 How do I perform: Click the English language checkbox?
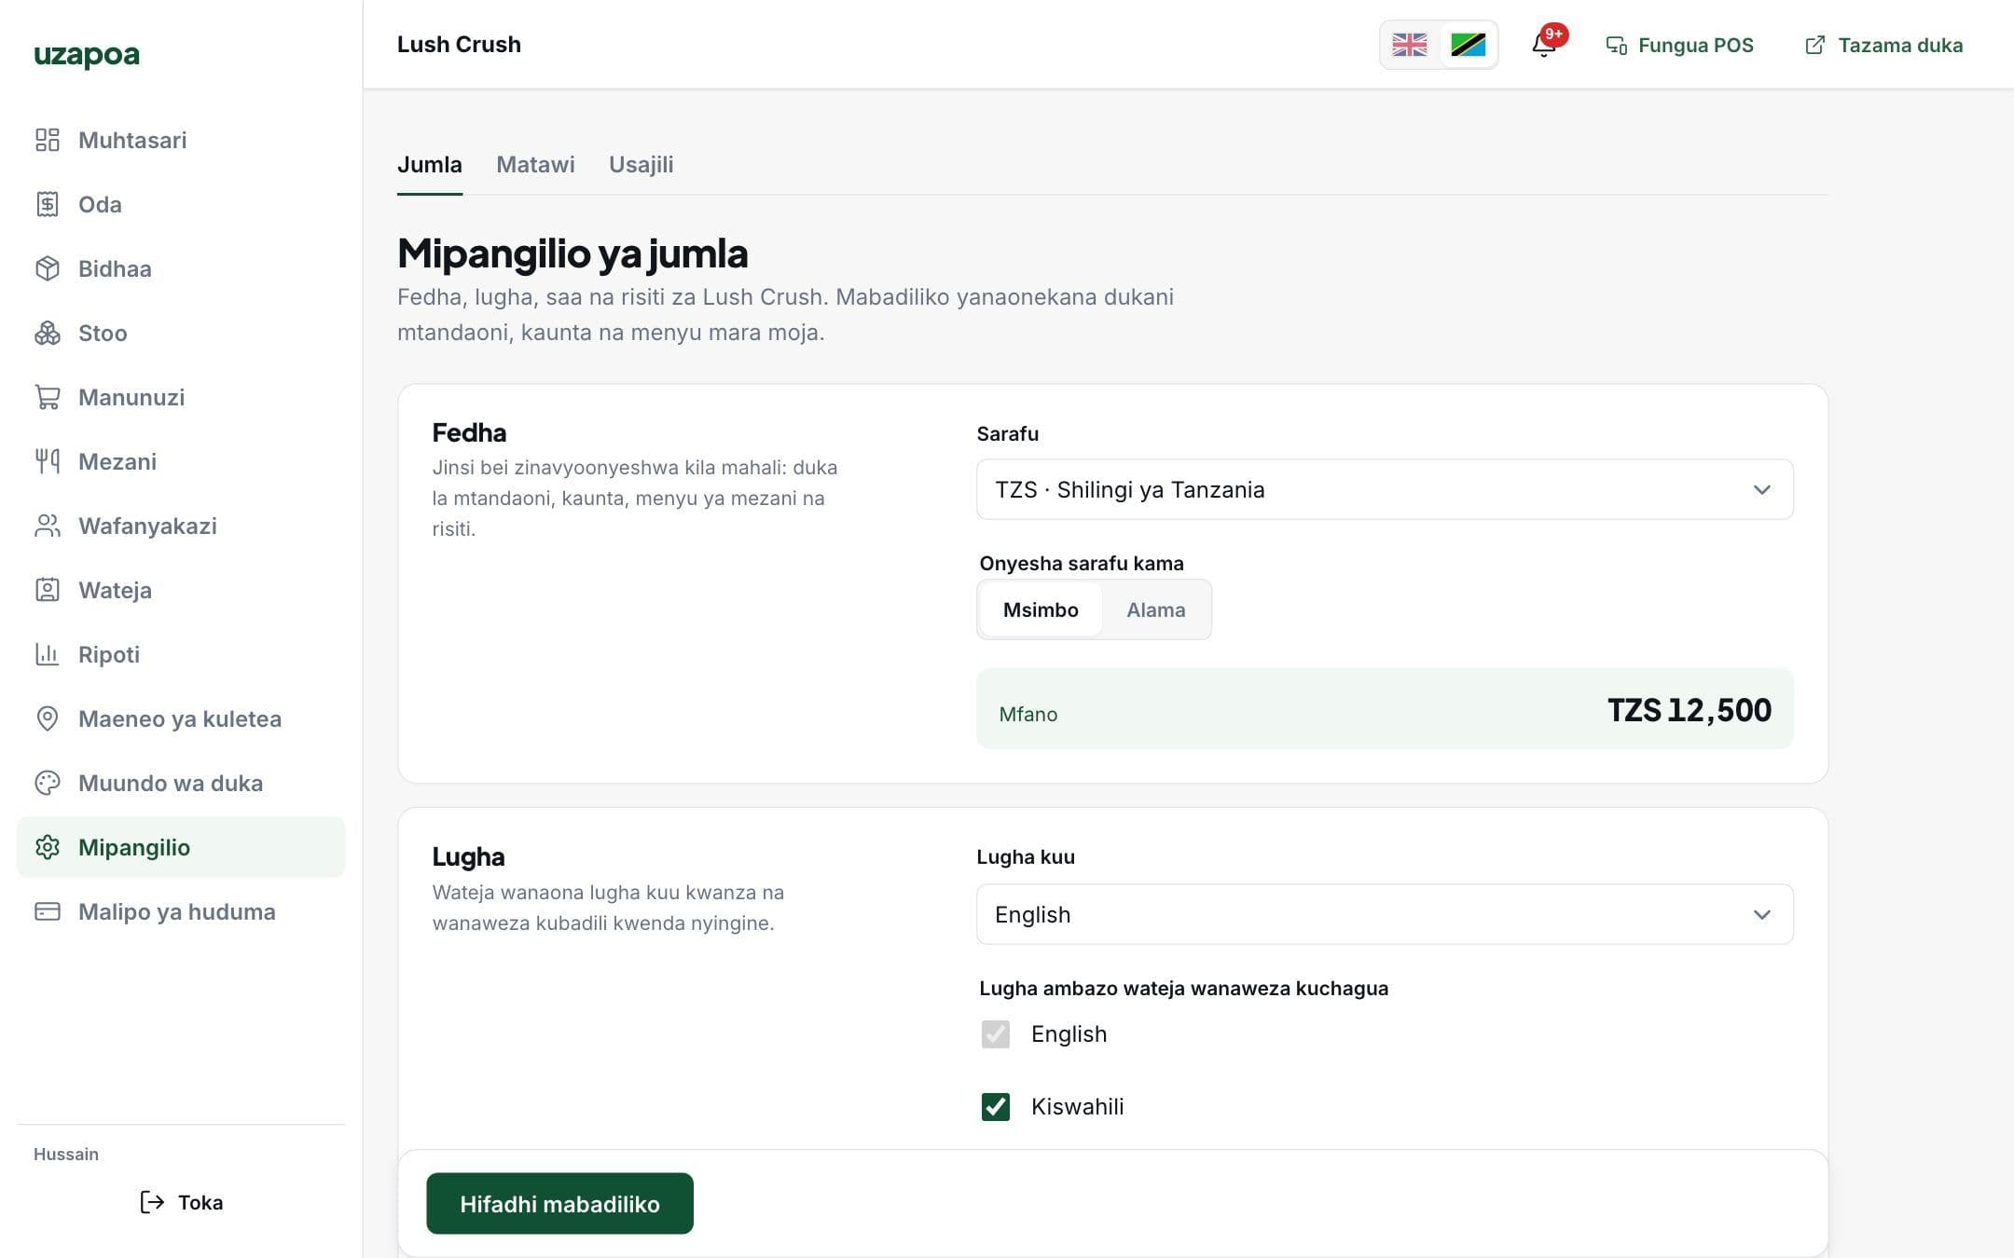pyautogui.click(x=996, y=1033)
